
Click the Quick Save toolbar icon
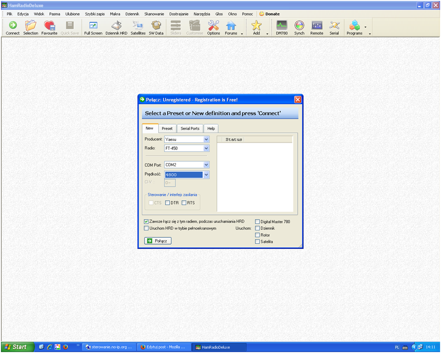tap(70, 28)
